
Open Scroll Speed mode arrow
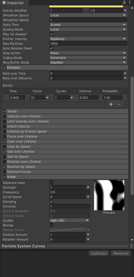pyautogui.click(x=88, y=197)
